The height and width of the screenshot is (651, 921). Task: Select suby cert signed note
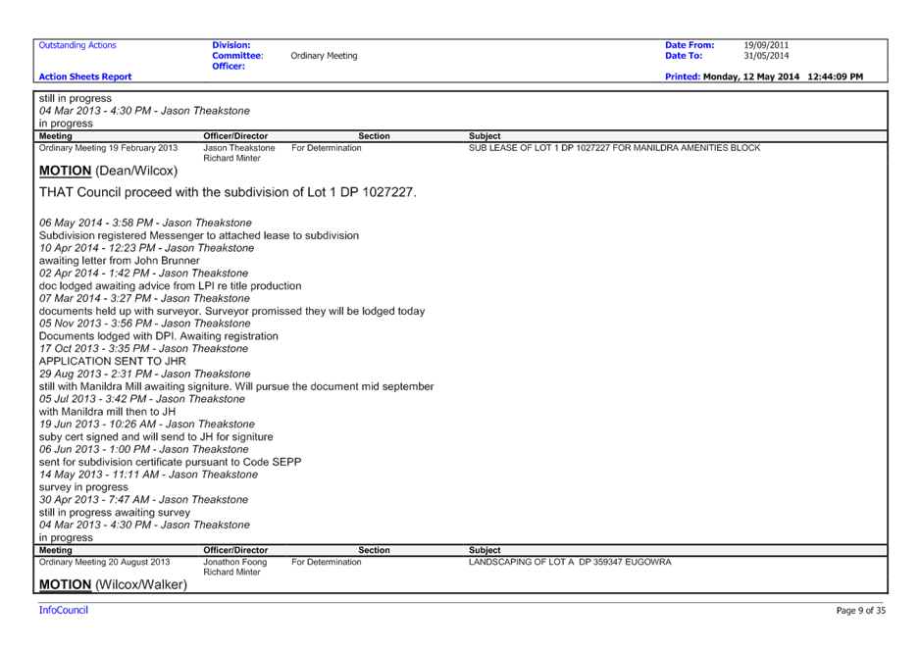156,437
